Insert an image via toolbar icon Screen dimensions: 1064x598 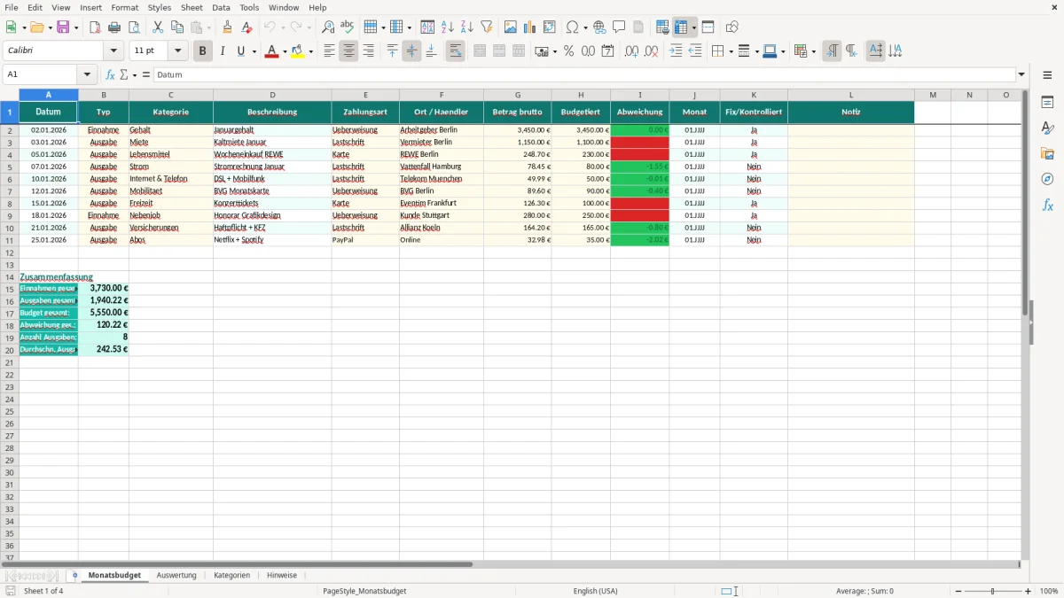point(511,27)
